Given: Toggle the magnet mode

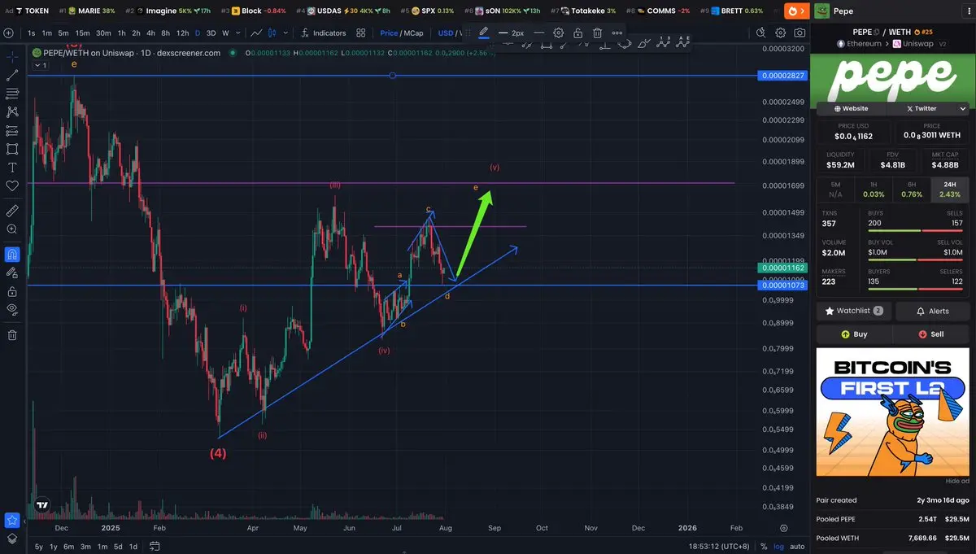Looking at the screenshot, I should [x=12, y=254].
